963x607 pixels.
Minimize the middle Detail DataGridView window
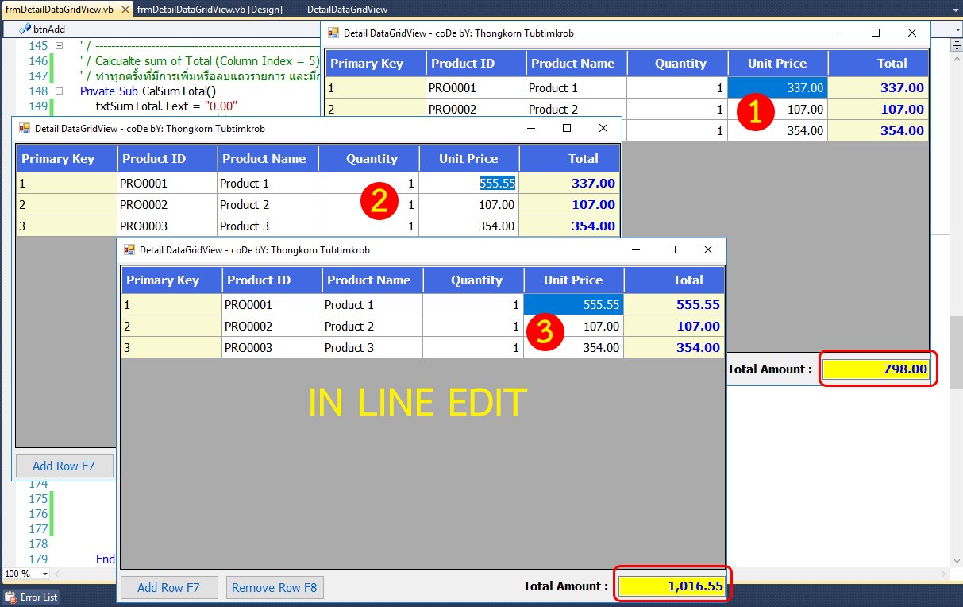(x=530, y=128)
